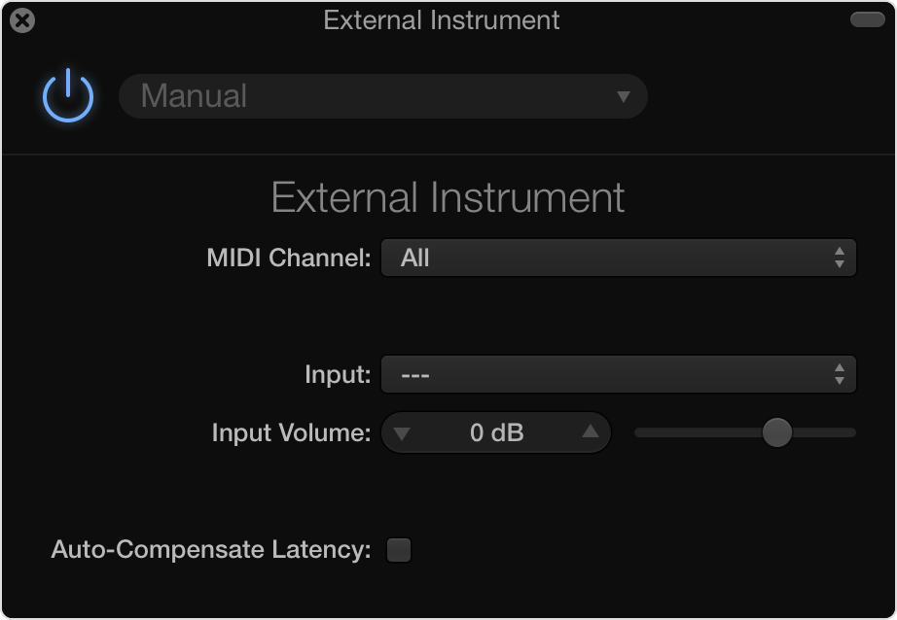Click the Auto-Compensate Latency label
Viewport: 897px width, 620px height.
click(x=211, y=550)
